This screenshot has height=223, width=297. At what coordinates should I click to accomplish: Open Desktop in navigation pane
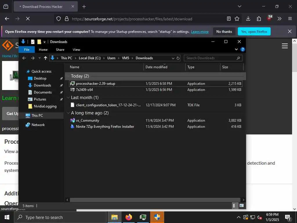(40, 78)
